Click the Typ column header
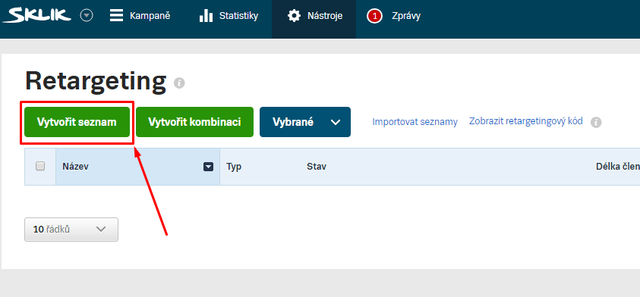This screenshot has height=297, width=640. 234,167
